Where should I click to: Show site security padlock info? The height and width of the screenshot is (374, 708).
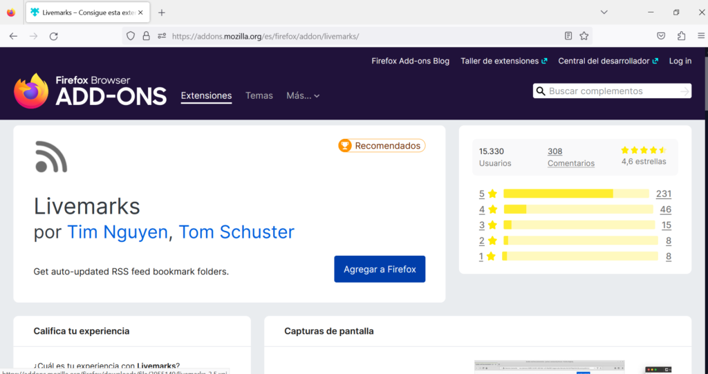click(x=146, y=36)
